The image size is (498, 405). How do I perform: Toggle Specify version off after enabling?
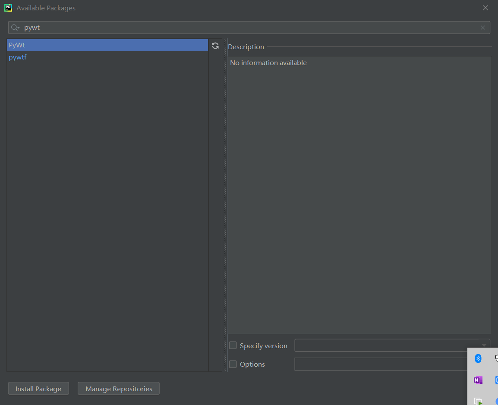tap(233, 345)
